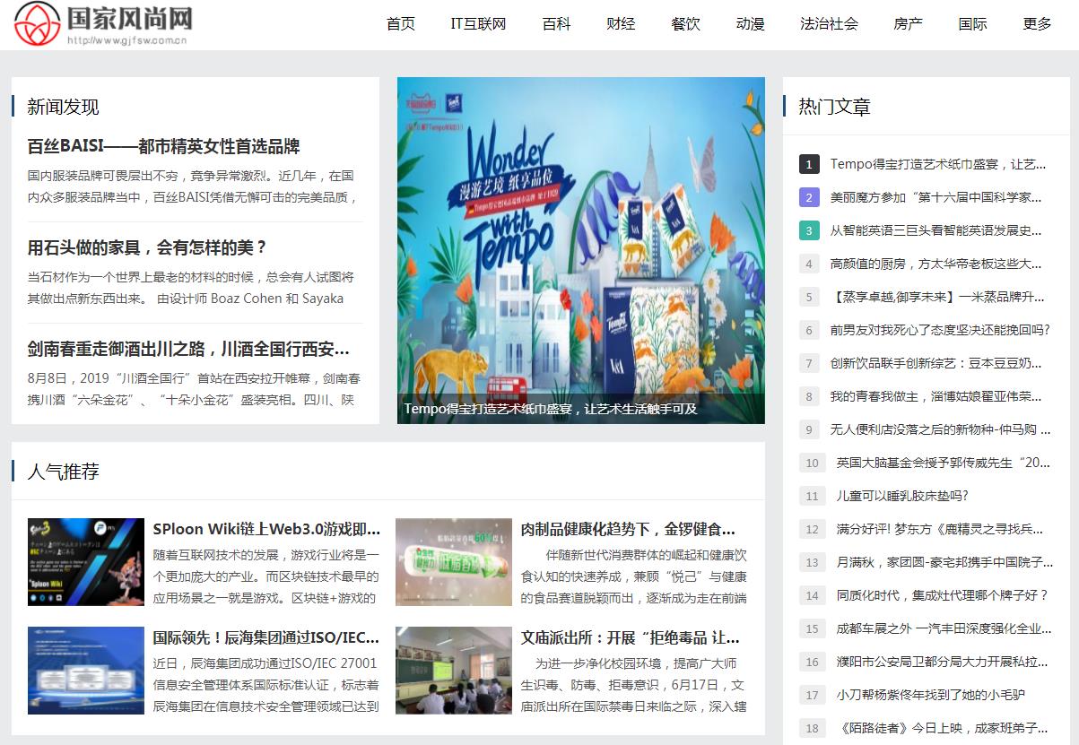Open the 百科 navigation item
This screenshot has height=745, width=1079.
tap(556, 24)
